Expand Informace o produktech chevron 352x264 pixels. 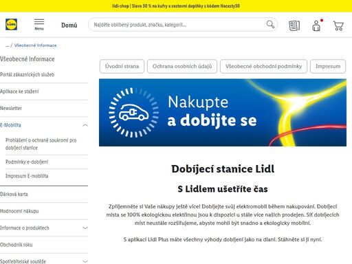[85, 228]
